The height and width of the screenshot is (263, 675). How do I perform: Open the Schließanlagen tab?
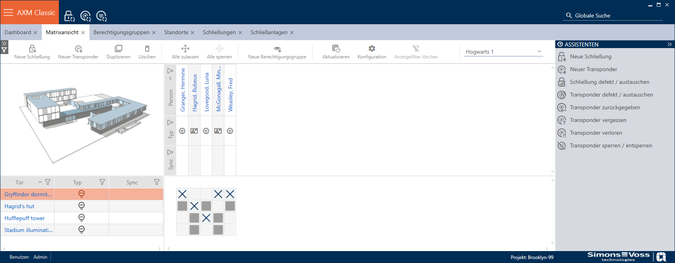[268, 33]
